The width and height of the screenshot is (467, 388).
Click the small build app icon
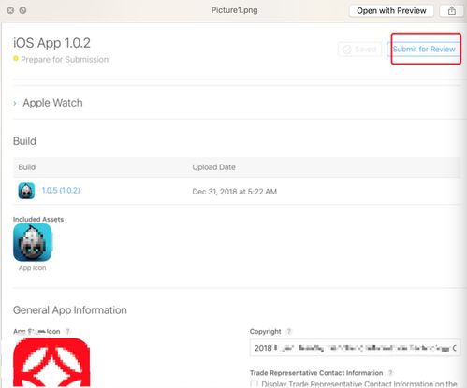[26, 191]
